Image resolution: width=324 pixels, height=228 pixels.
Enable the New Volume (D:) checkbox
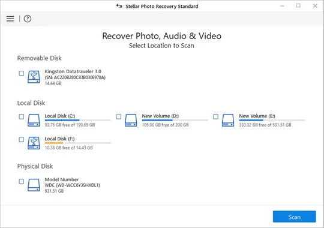click(118, 116)
